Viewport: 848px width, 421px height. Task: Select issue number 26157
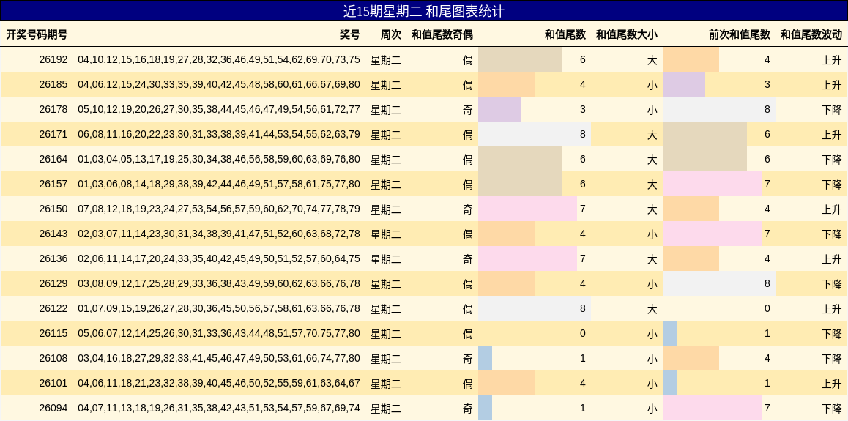53,184
